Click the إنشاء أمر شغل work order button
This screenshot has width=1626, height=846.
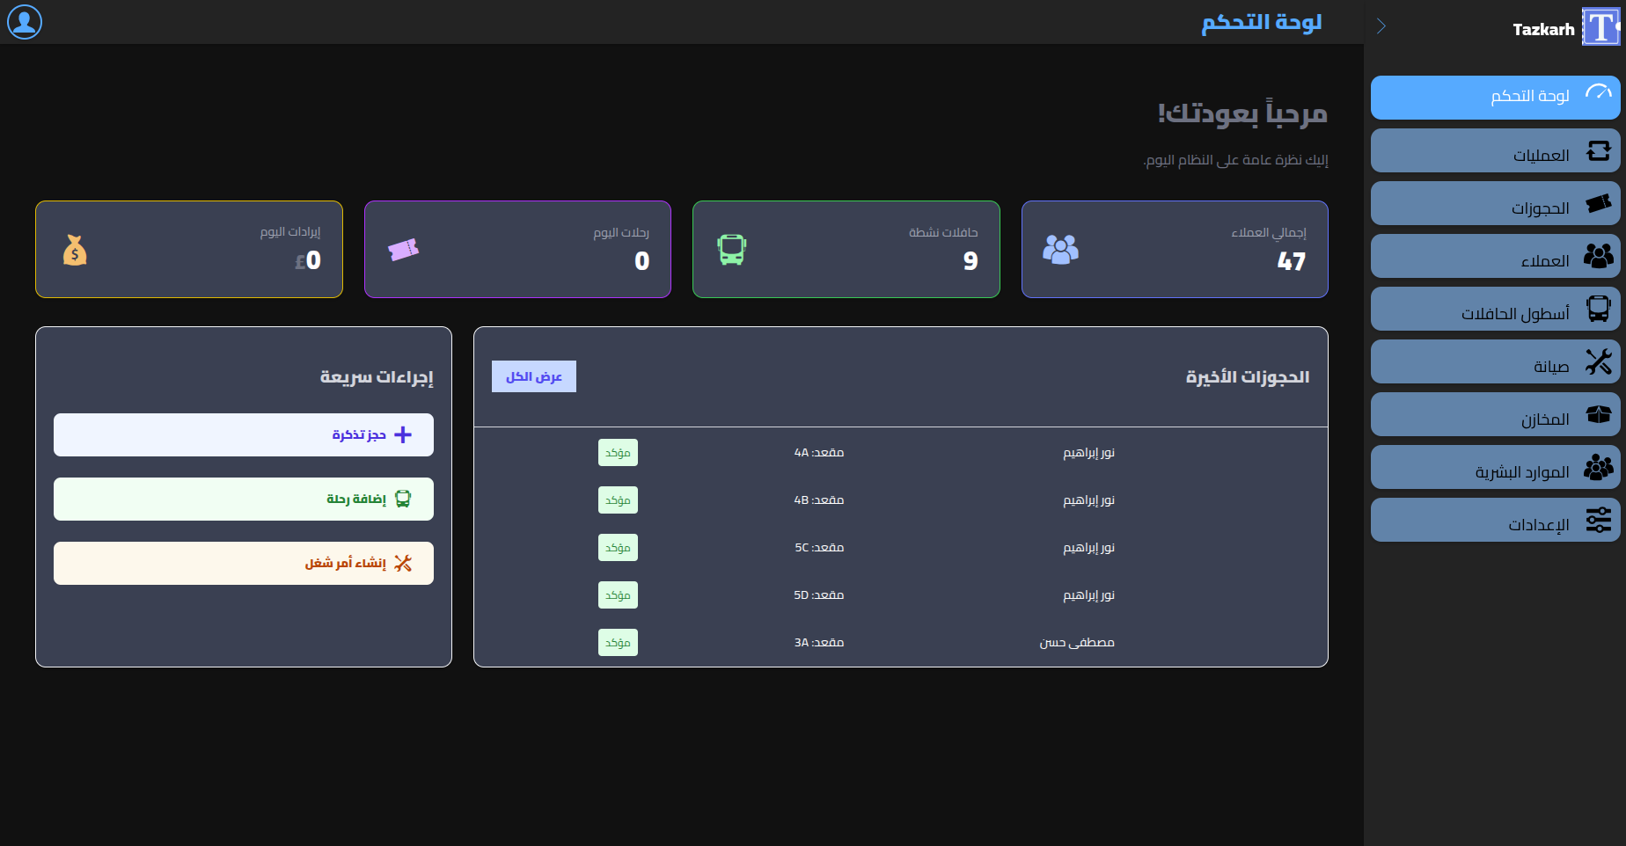pyautogui.click(x=244, y=564)
